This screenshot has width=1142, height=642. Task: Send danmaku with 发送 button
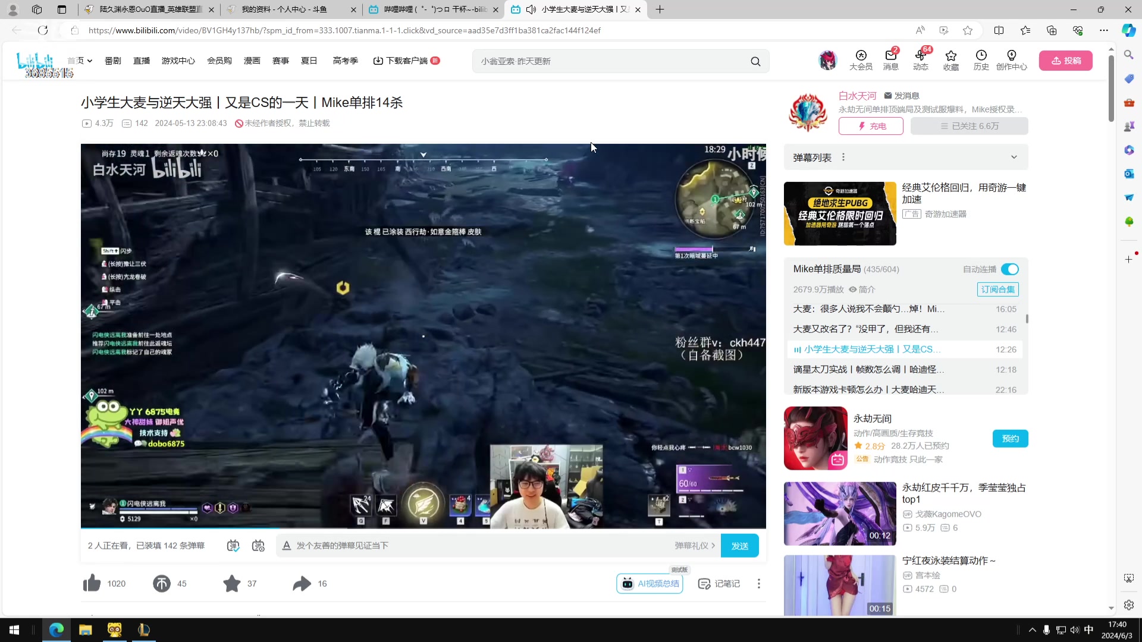(x=739, y=546)
